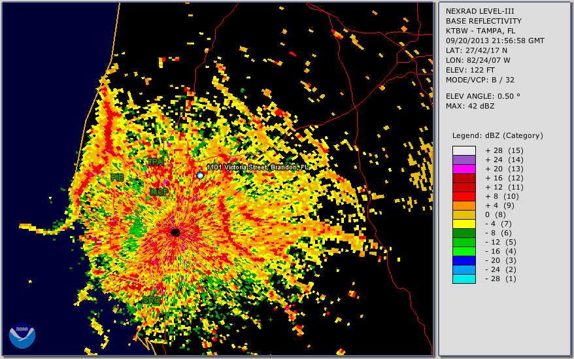
Task: Select the PIE airport label
Action: tap(117, 178)
